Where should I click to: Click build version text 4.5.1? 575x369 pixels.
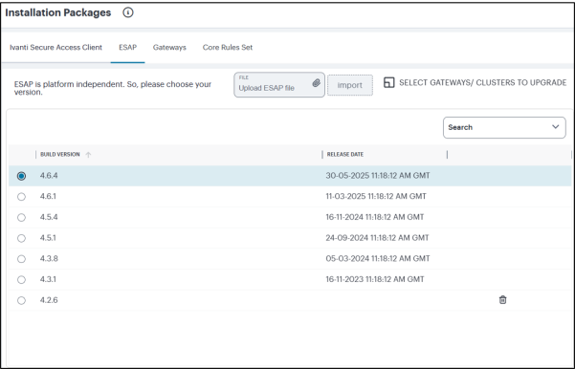(x=48, y=238)
